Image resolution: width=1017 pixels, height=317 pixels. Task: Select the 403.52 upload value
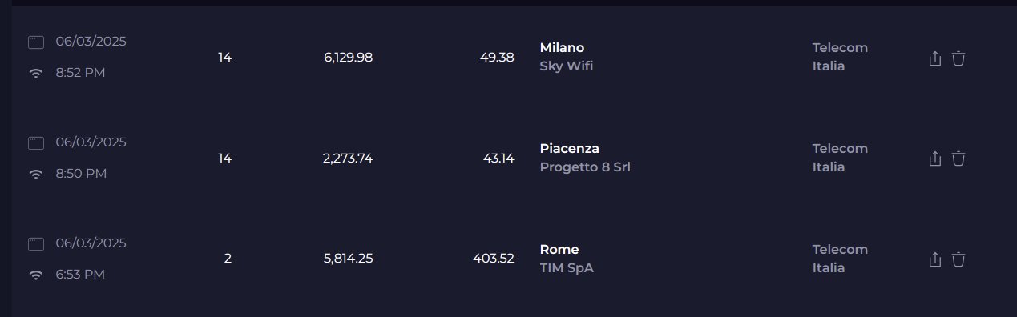(x=494, y=259)
